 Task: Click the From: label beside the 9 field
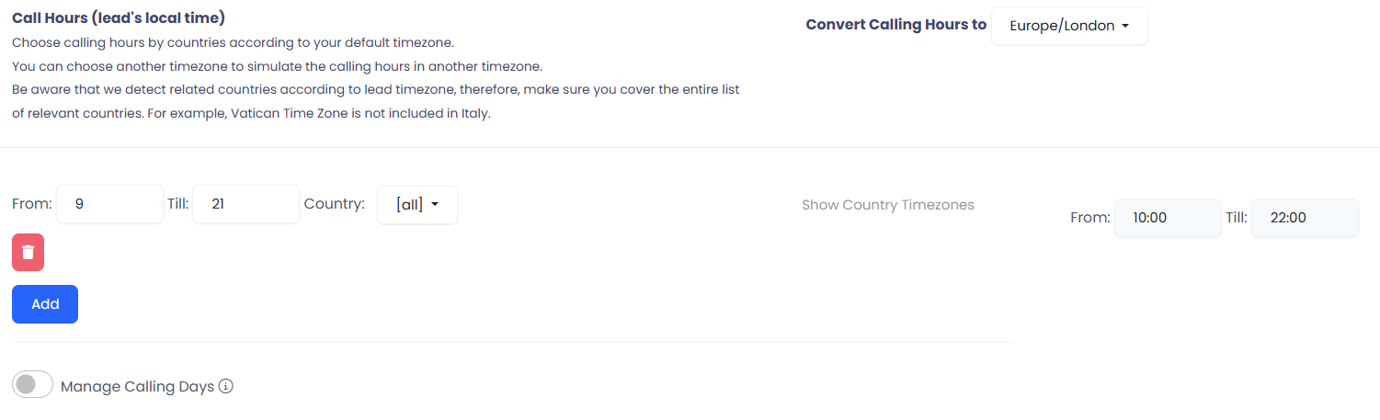(32, 204)
